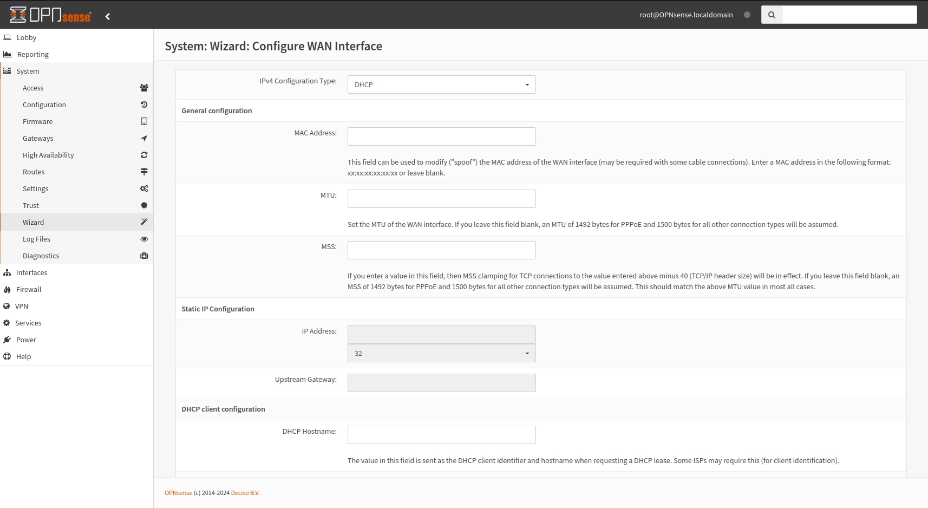Click the Trust certificate icon
928x508 pixels.
coord(144,205)
